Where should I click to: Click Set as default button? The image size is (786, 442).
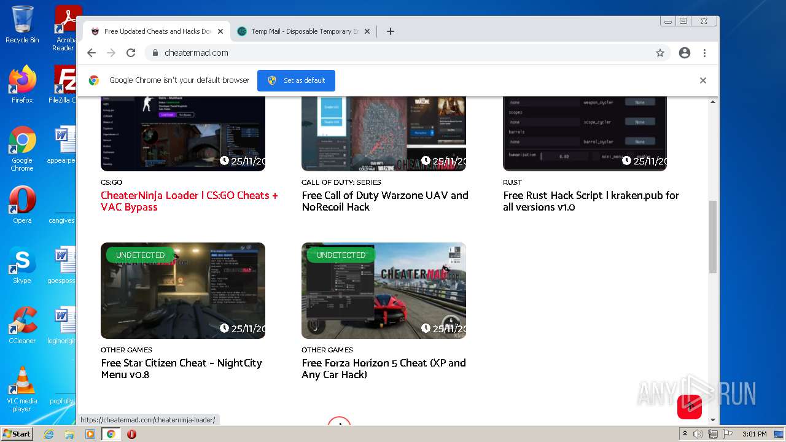coord(296,80)
